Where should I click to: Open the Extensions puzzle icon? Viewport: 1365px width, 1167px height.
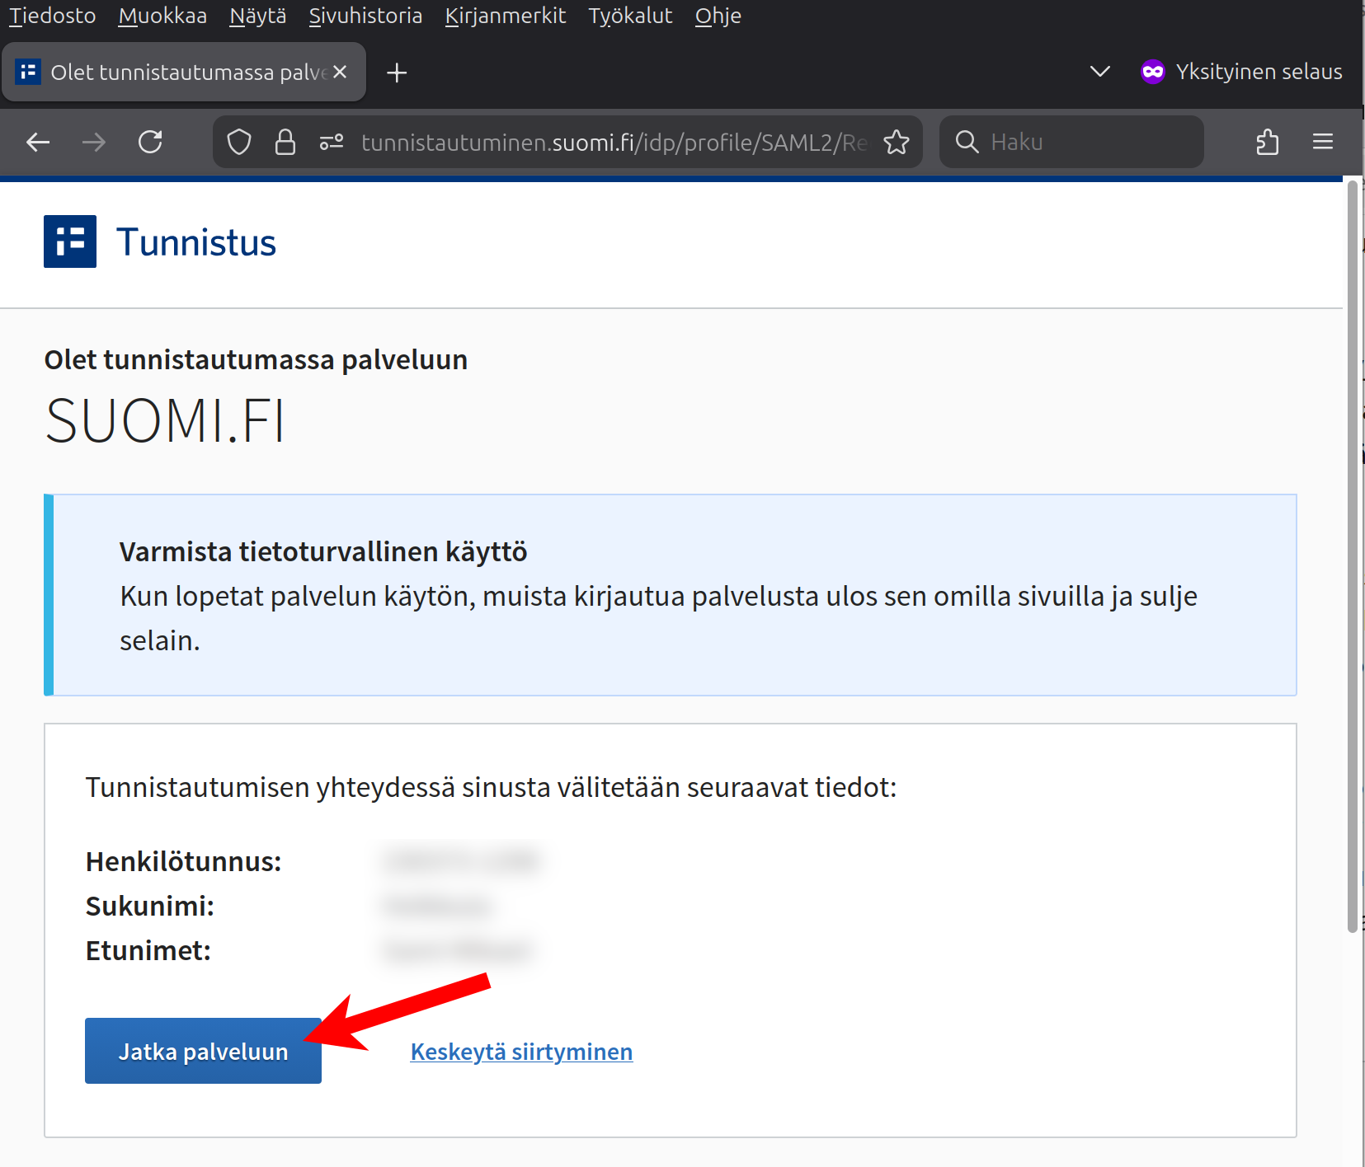[x=1268, y=143]
